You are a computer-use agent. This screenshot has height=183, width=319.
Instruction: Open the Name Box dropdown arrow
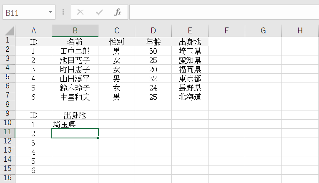coord(50,12)
